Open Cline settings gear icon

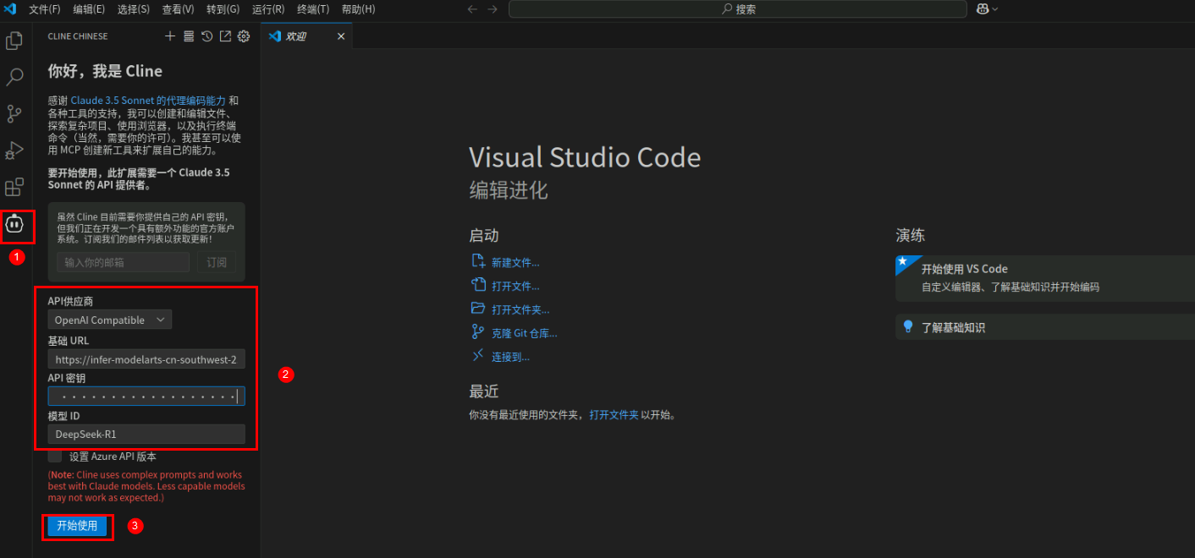coord(244,36)
